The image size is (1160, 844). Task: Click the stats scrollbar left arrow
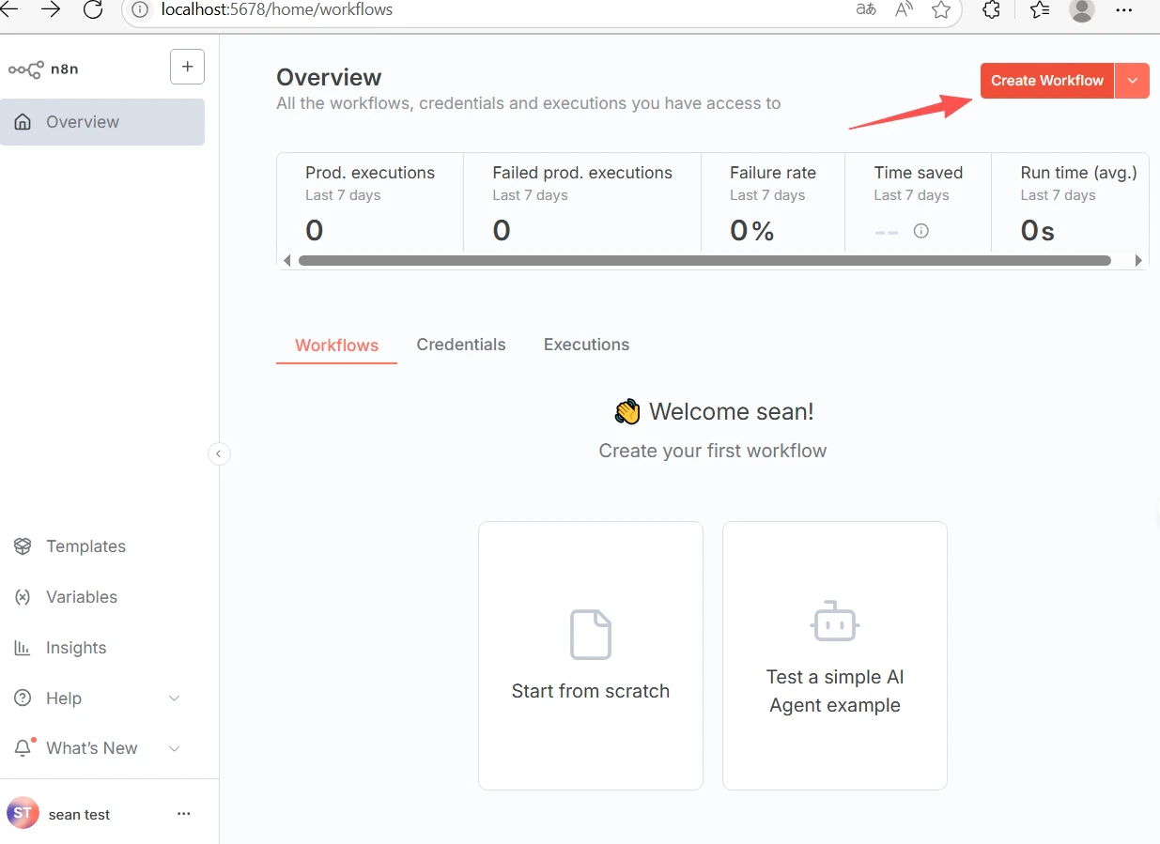[x=286, y=261]
